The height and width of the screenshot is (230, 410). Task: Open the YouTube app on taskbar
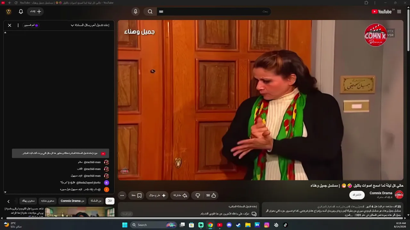220,225
